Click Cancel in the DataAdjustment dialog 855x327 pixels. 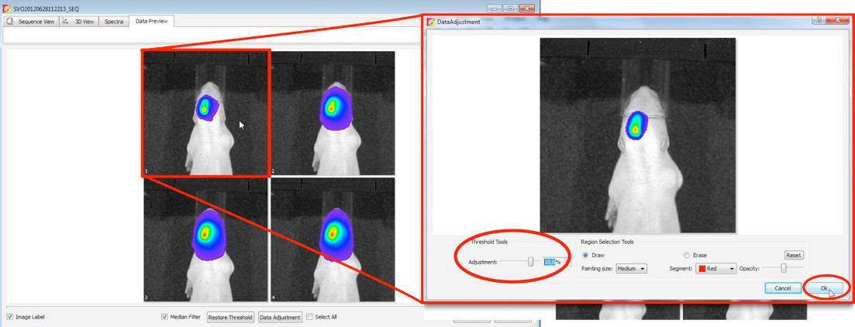click(782, 287)
